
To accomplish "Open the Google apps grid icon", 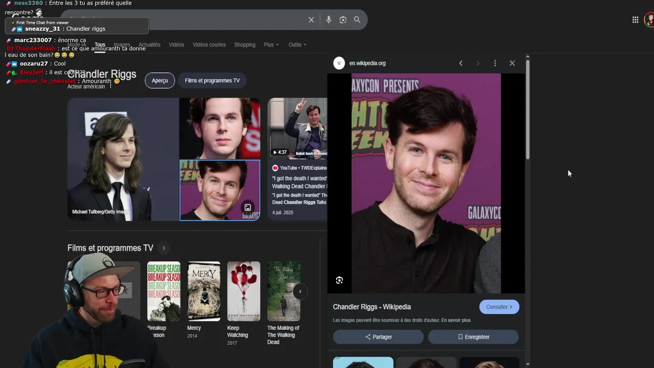I will click(x=635, y=20).
